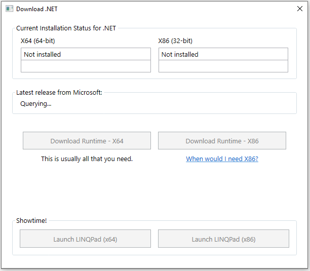Close the Download .NET dialog
This screenshot has width=310, height=271.
pyautogui.click(x=300, y=9)
